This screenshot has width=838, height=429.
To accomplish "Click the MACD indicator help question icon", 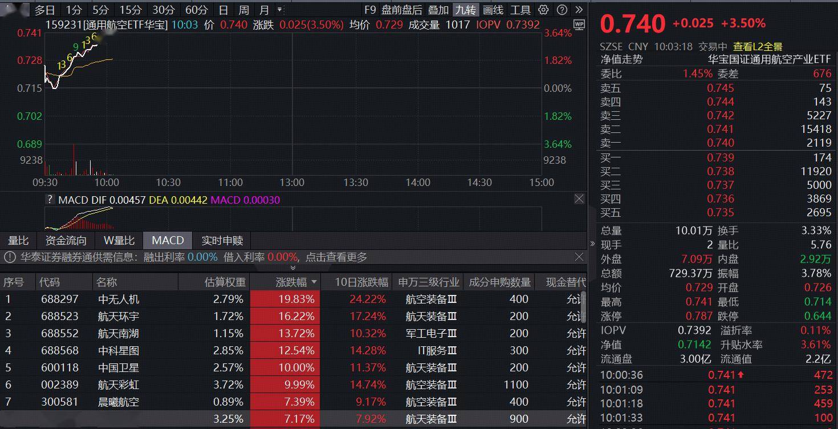I will 50,200.
